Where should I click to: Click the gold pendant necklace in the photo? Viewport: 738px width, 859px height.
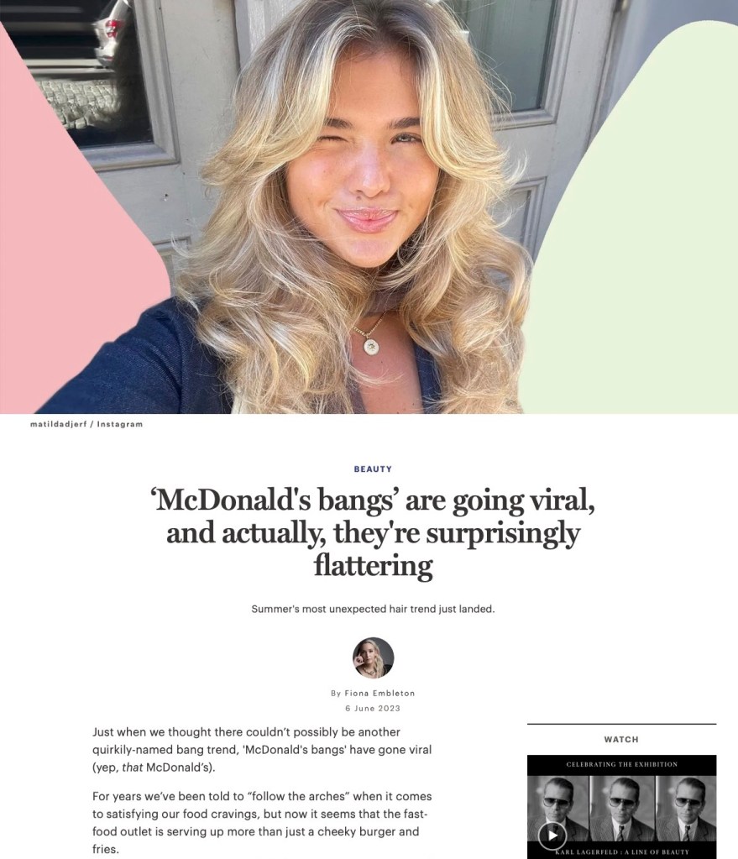pos(371,344)
